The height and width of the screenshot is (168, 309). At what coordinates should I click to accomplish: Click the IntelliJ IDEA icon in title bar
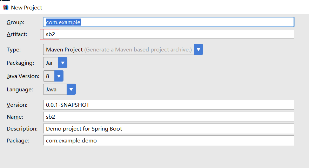tap(6, 7)
